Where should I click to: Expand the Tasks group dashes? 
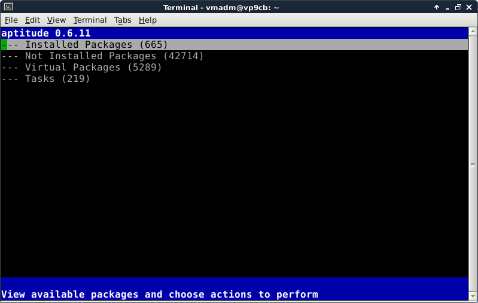[10, 79]
